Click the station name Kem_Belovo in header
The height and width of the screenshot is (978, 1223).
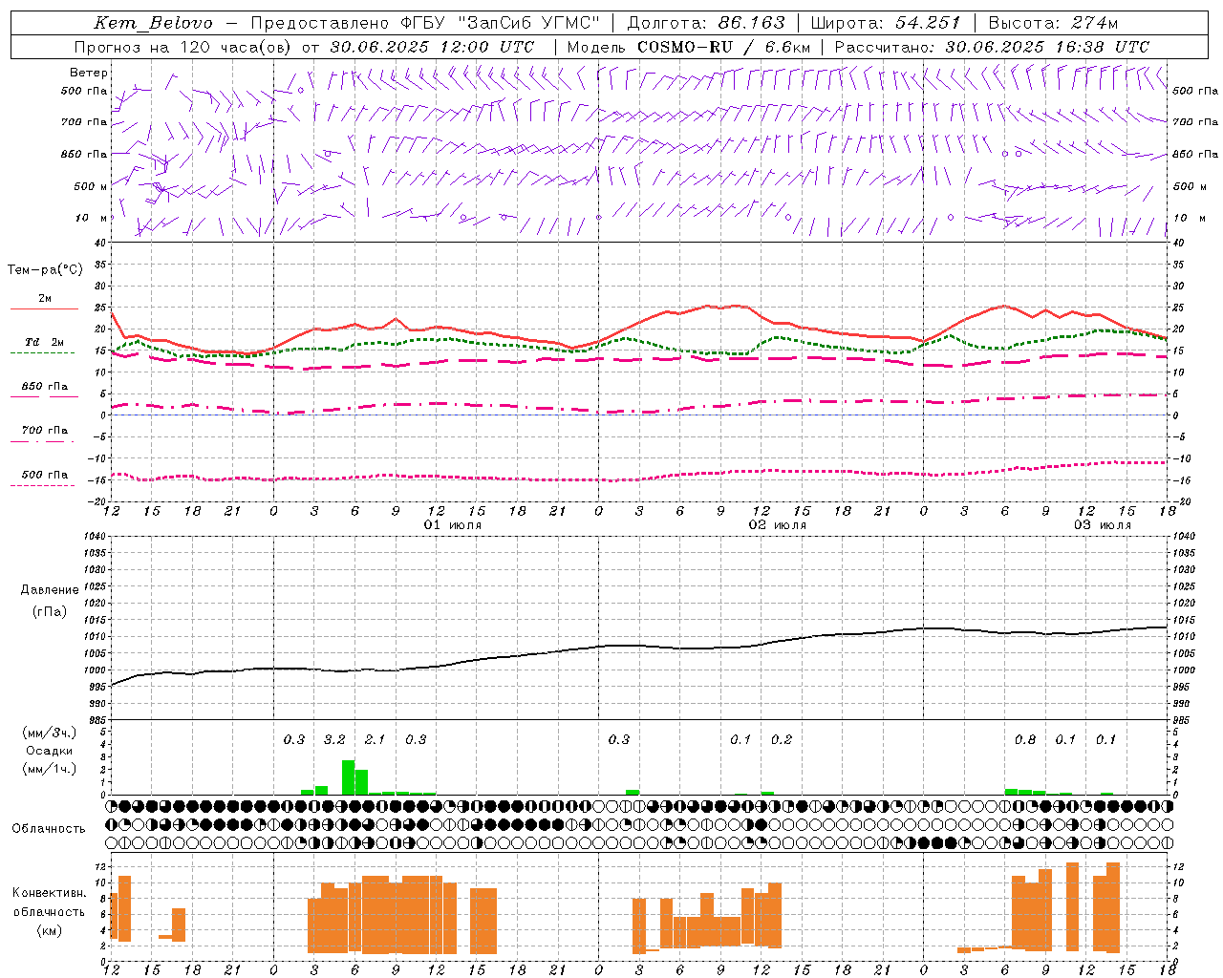coord(154,23)
